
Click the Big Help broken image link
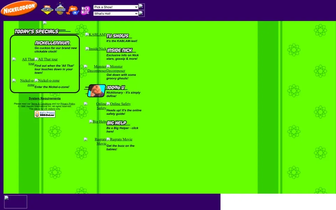click(98, 122)
